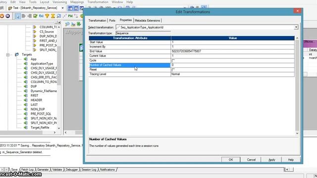The height and width of the screenshot is (178, 317).
Task: Click the Overview window toolbar icon
Action: pos(81,8)
